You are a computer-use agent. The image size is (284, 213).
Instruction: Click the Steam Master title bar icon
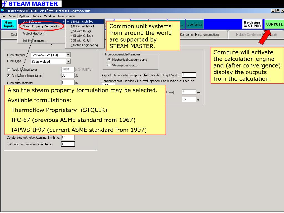(x=3, y=11)
